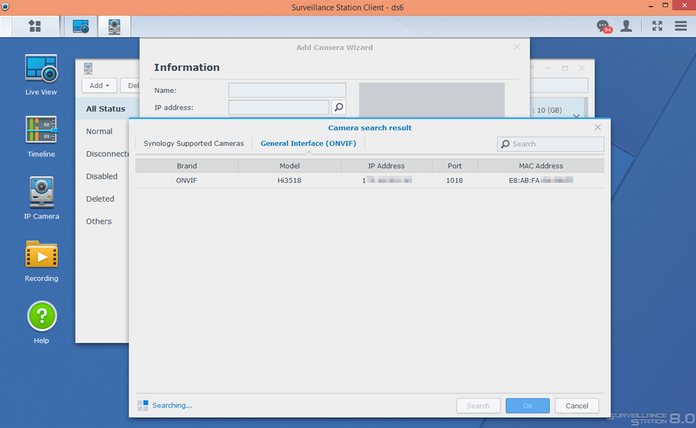Click IP Camera window title icon
This screenshot has height=428, width=696.
pos(88,68)
